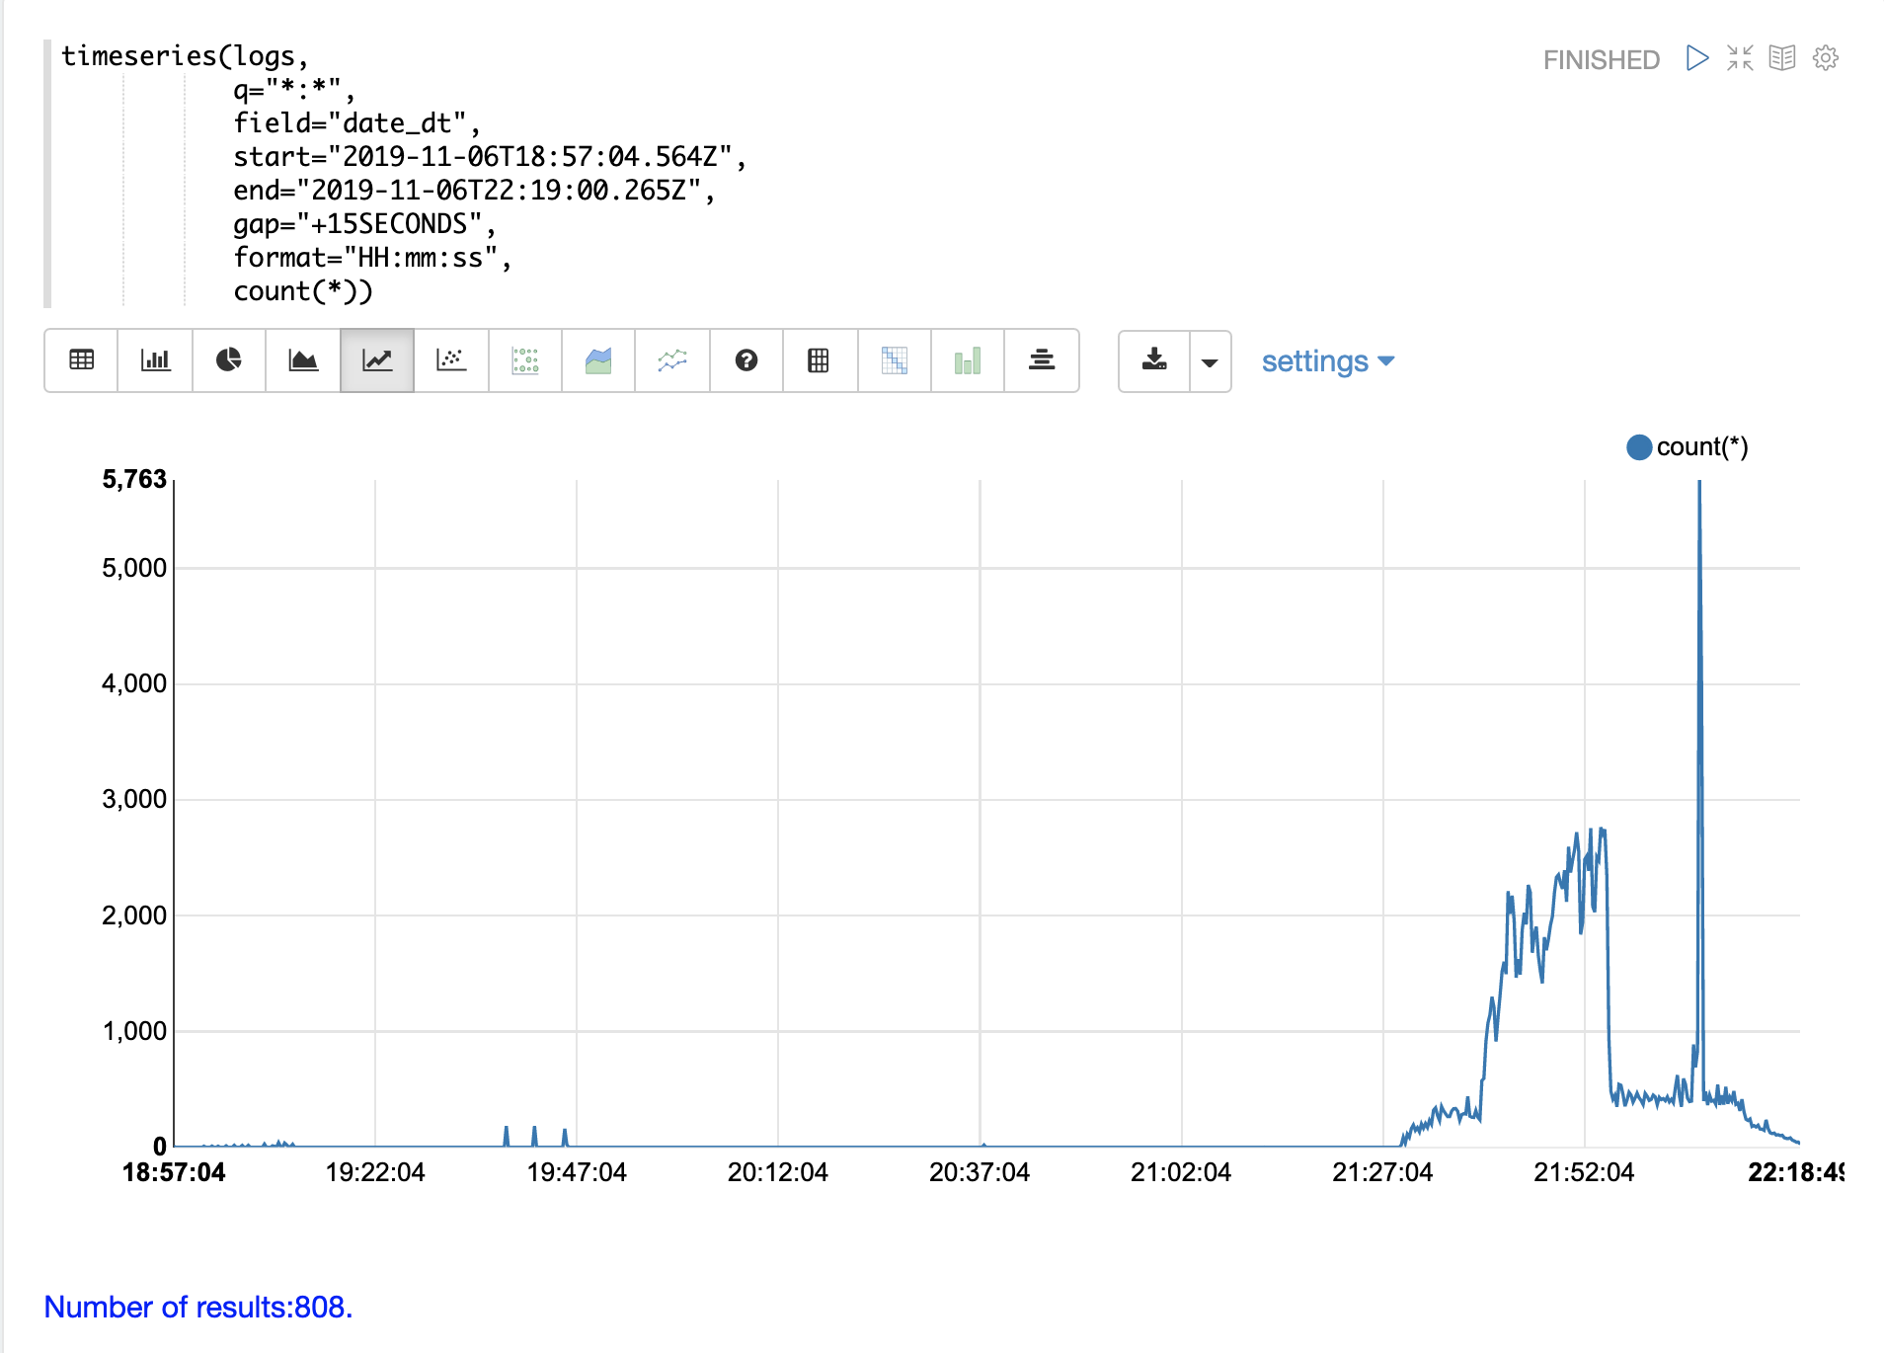This screenshot has width=1884, height=1353.
Task: Select the bar chart visualization
Action: click(155, 360)
